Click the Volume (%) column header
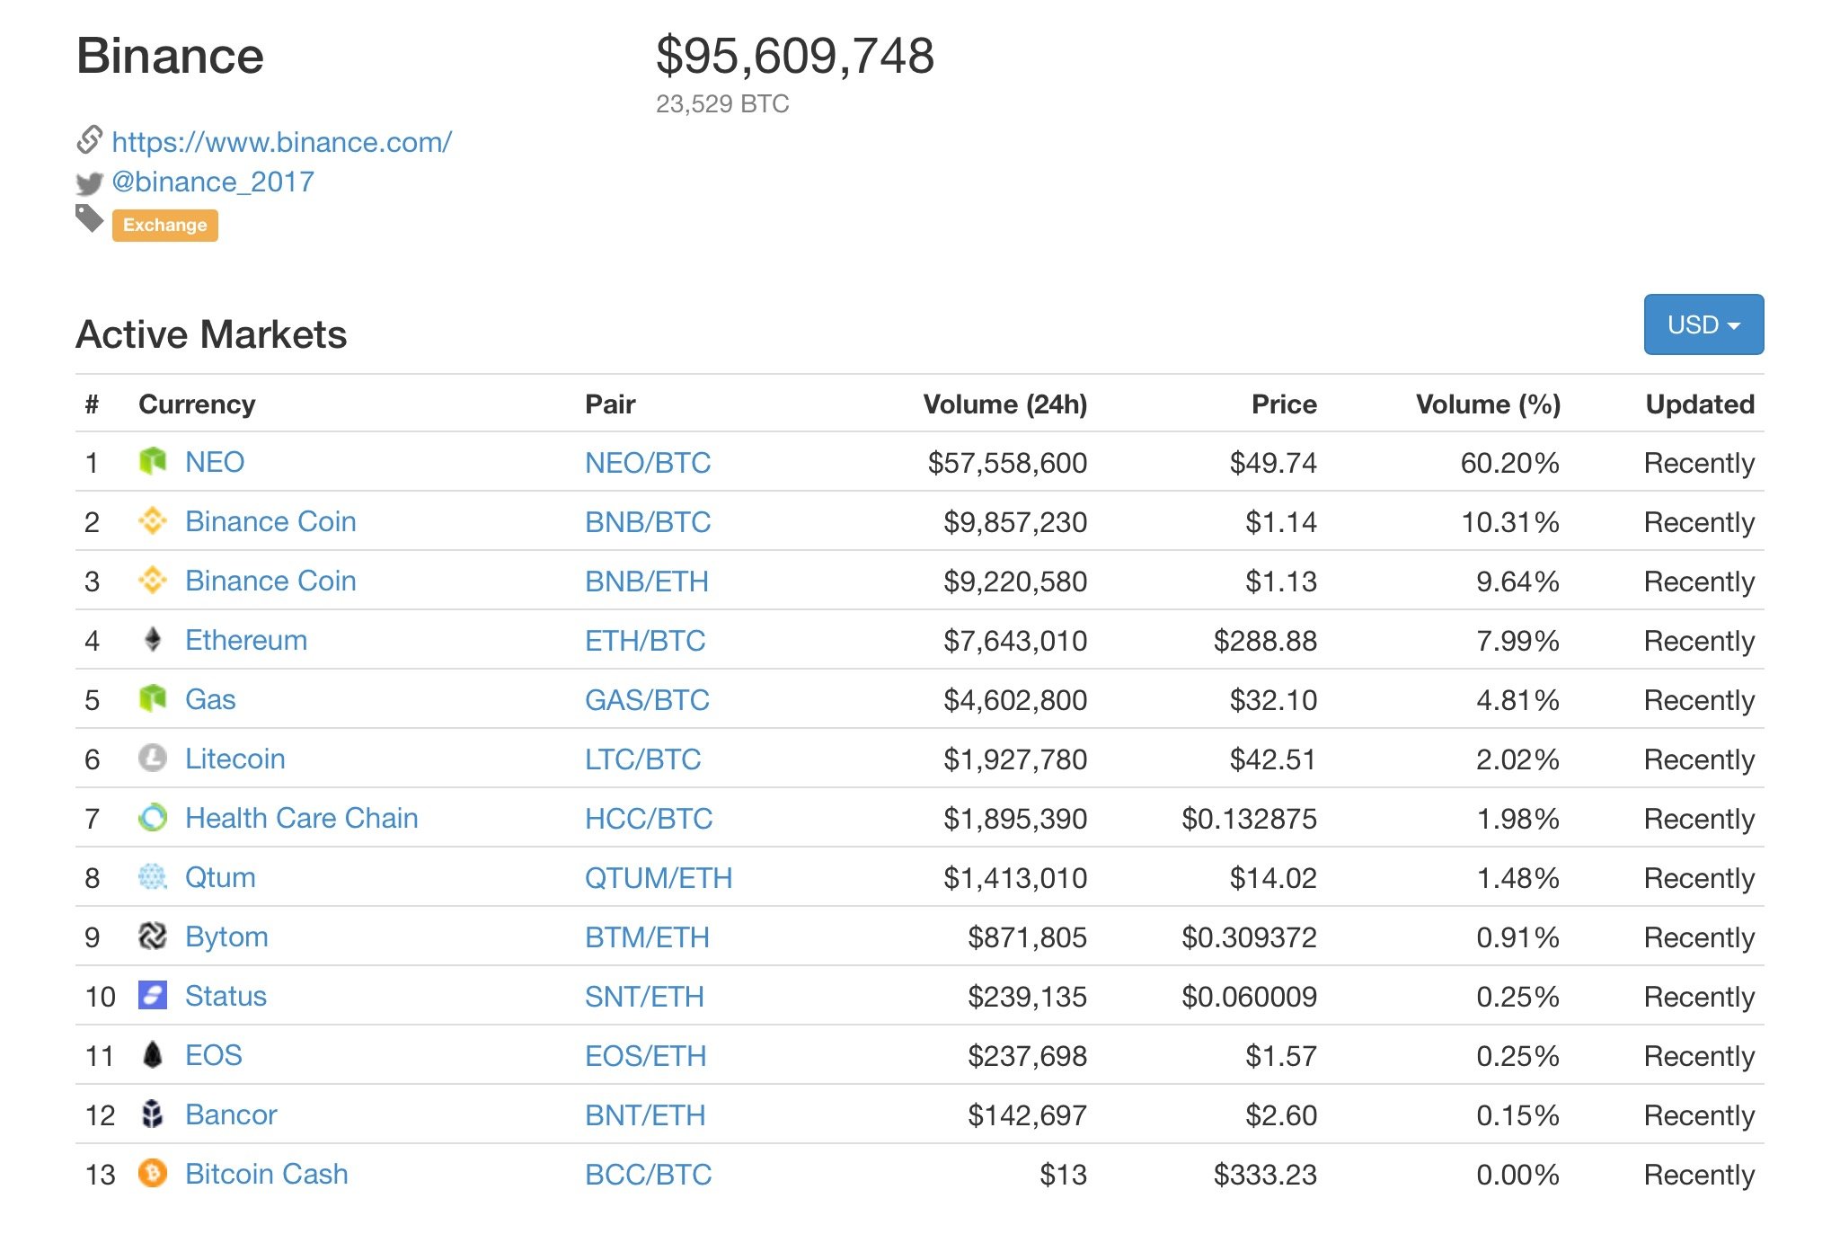Viewport: 1840px width, 1234px height. coord(1489,404)
